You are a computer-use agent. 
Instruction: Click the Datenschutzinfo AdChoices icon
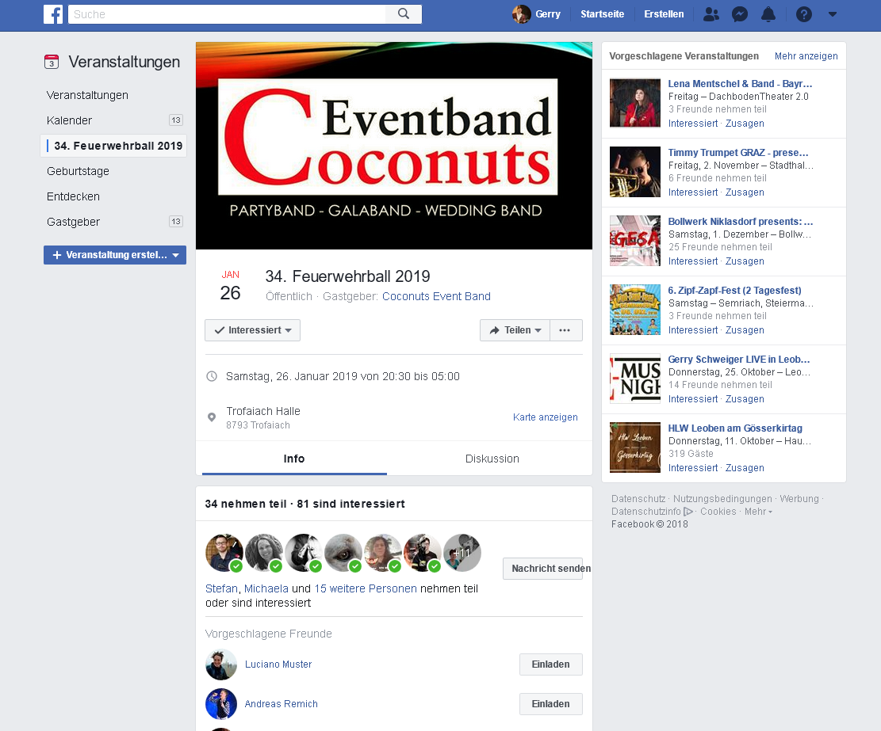(688, 512)
